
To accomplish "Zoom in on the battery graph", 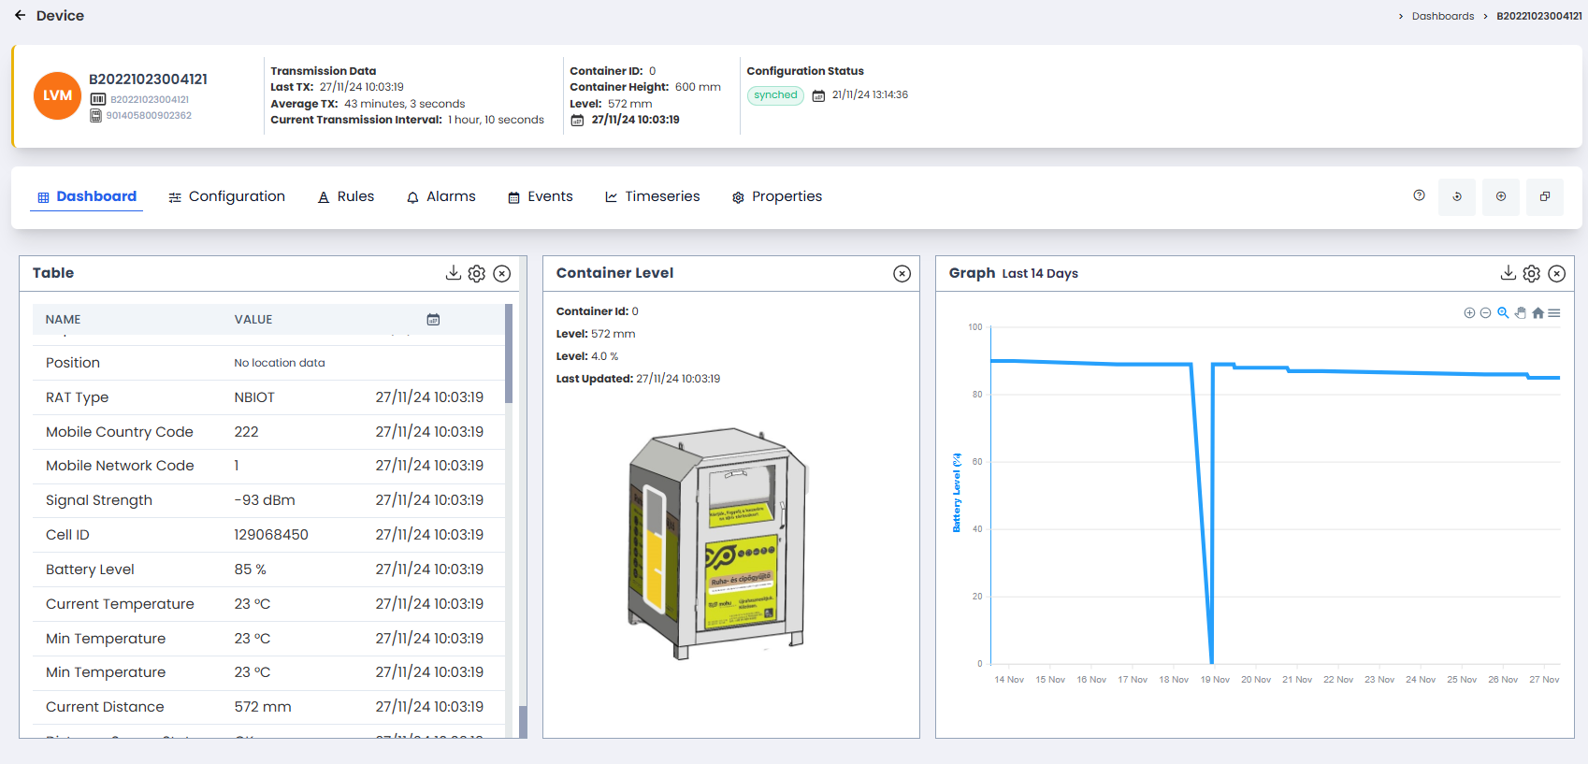I will [x=1469, y=313].
